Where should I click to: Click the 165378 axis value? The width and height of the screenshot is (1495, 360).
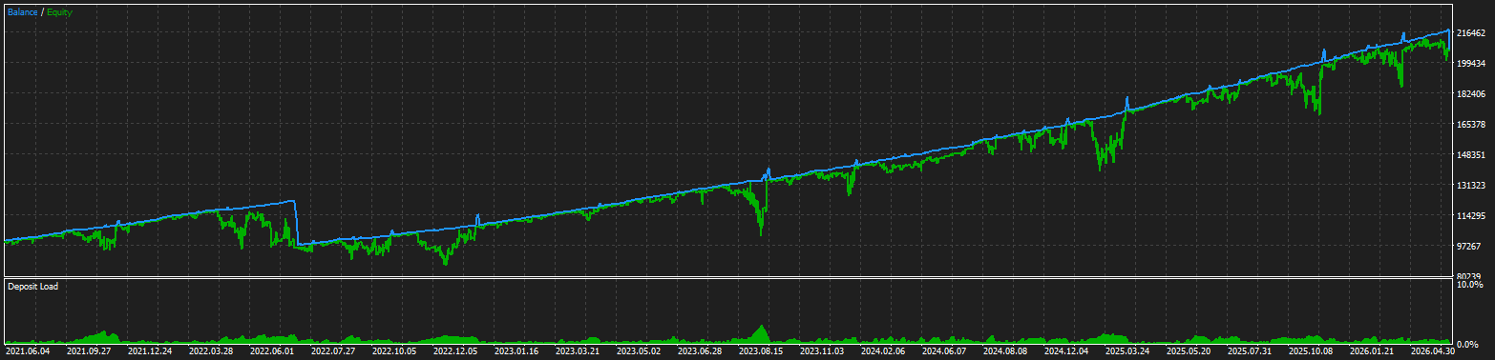click(1471, 124)
